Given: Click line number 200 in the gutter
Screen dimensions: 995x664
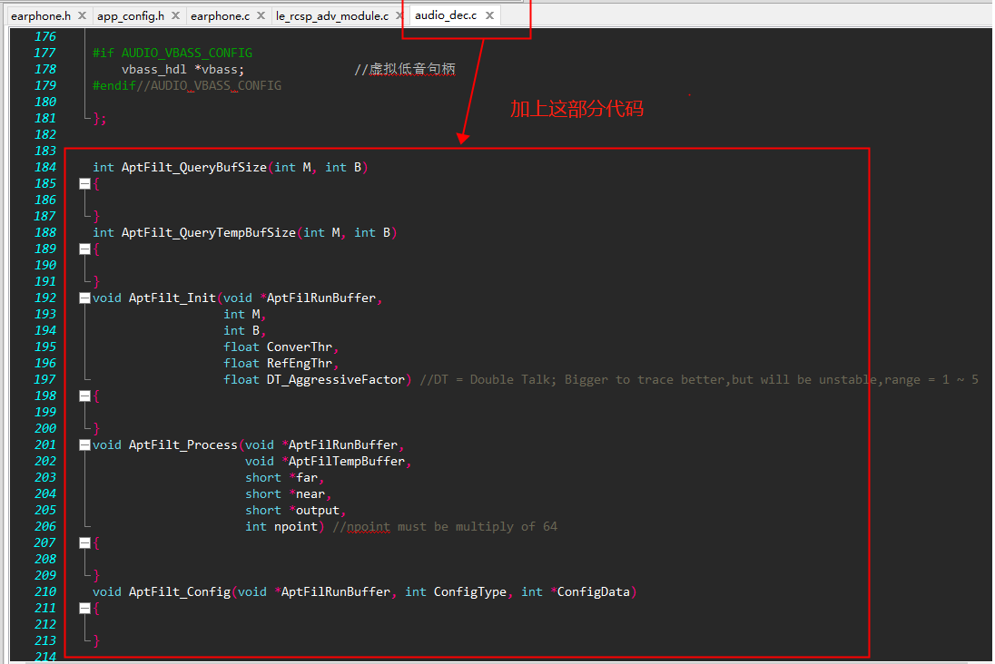Looking at the screenshot, I should (45, 429).
